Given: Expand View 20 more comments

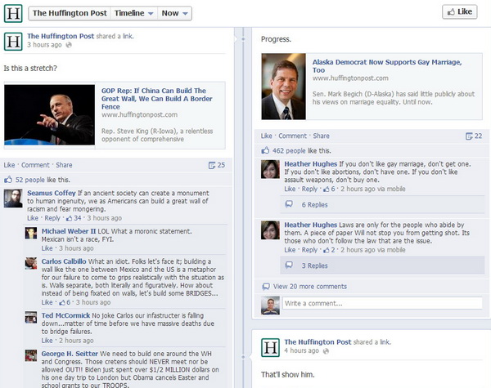Looking at the screenshot, I should [310, 287].
